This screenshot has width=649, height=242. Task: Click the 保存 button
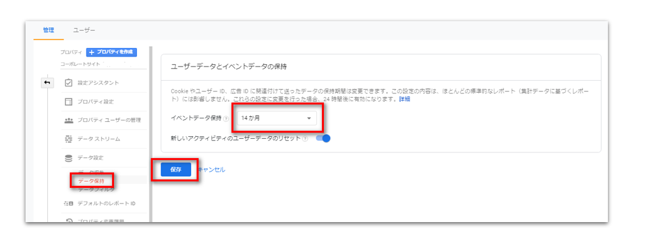point(176,170)
